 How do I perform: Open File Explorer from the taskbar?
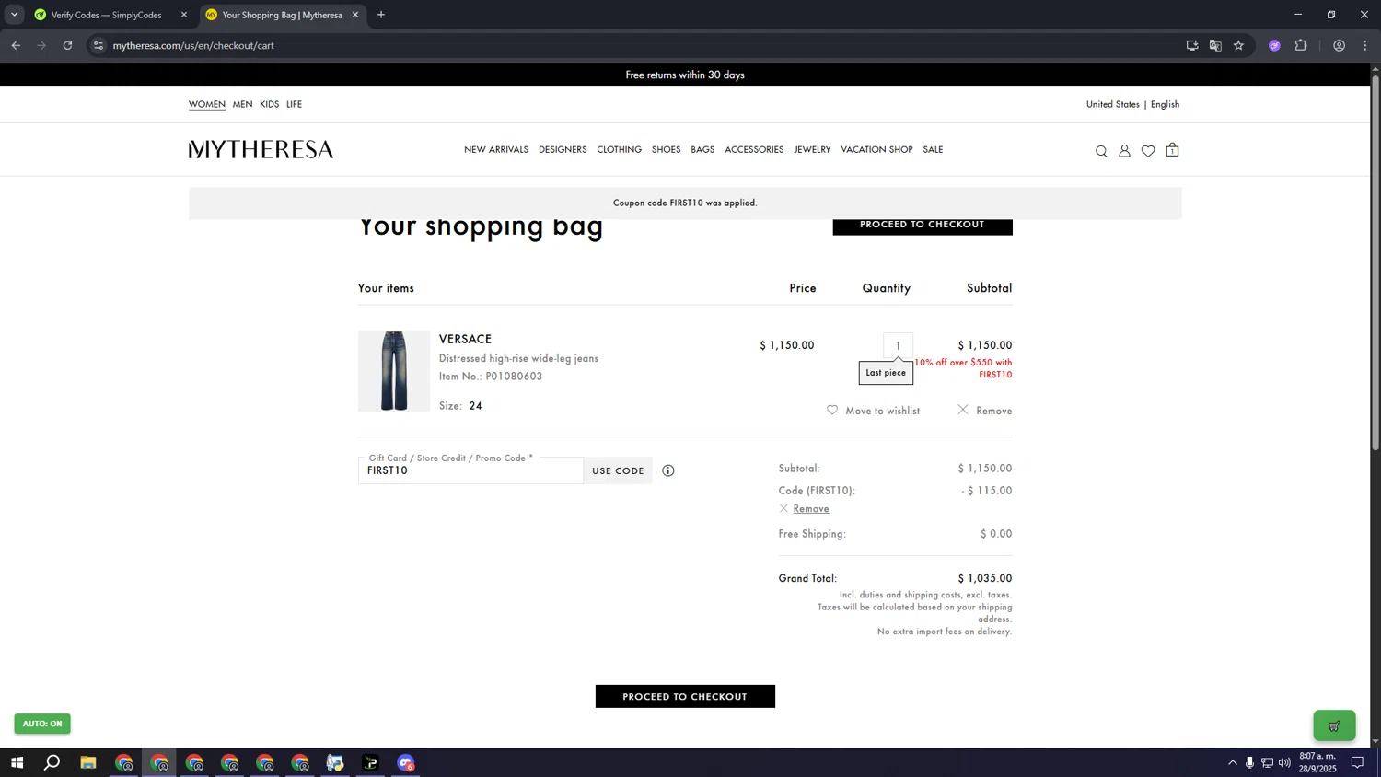pyautogui.click(x=88, y=762)
